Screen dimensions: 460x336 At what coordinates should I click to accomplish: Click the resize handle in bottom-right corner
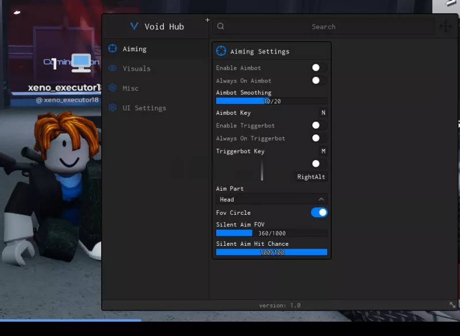[x=452, y=305]
